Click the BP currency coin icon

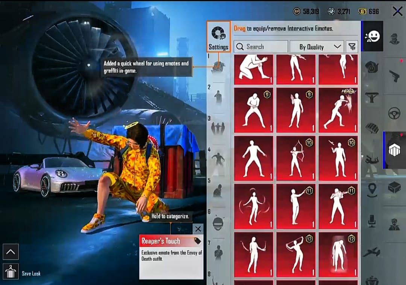[297, 11]
